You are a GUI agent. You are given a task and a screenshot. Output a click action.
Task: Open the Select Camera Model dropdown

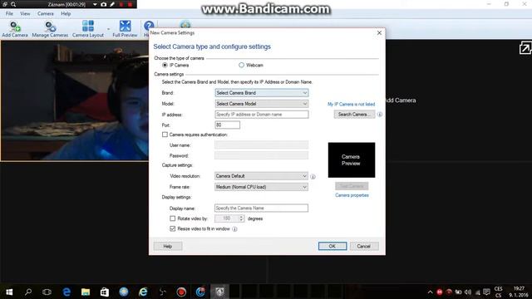point(262,104)
